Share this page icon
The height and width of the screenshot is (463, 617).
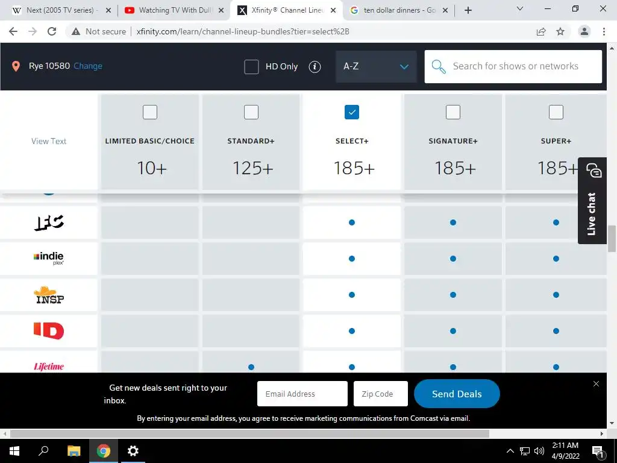tap(541, 31)
